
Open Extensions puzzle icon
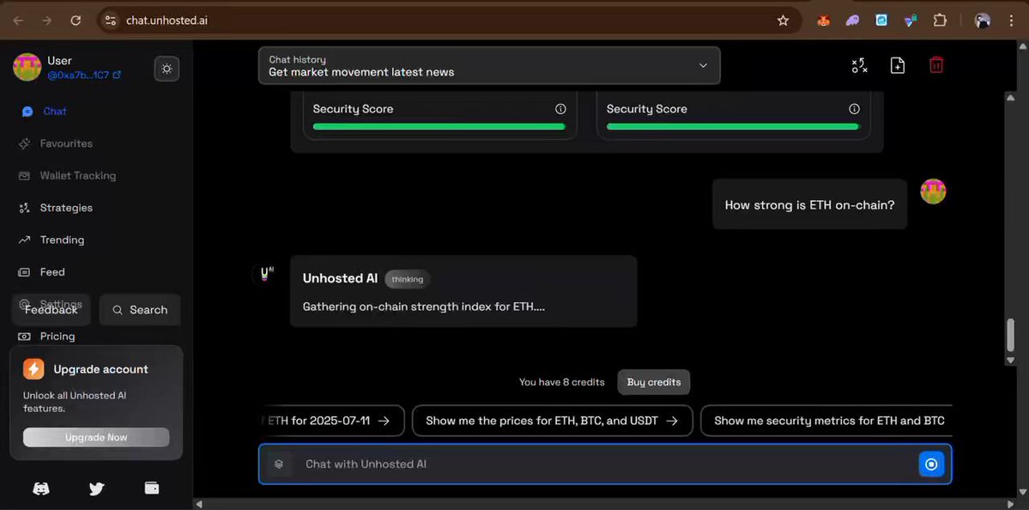click(940, 21)
